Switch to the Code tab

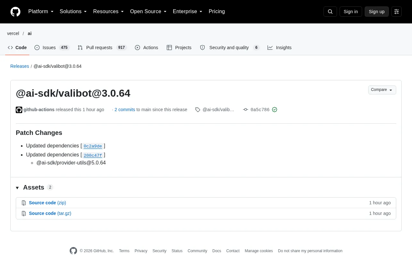tap(17, 48)
